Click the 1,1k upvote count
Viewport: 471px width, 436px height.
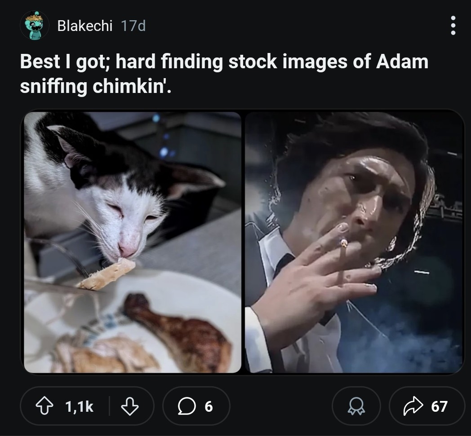(79, 407)
